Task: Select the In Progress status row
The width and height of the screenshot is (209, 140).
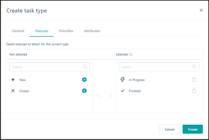Action: (x=137, y=80)
